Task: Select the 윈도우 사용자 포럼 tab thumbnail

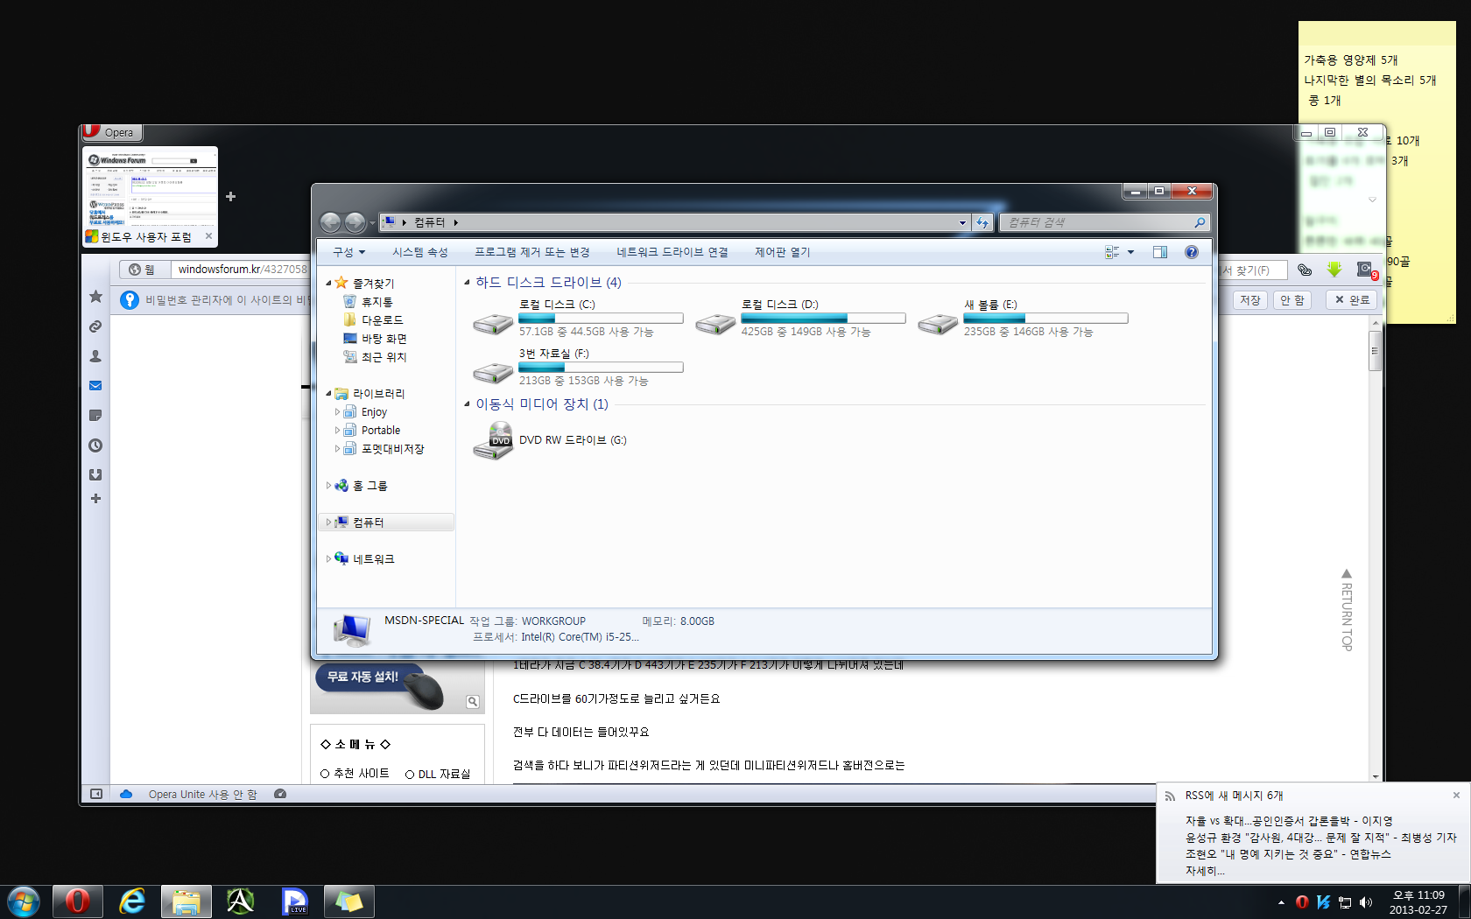Action: pyautogui.click(x=150, y=197)
